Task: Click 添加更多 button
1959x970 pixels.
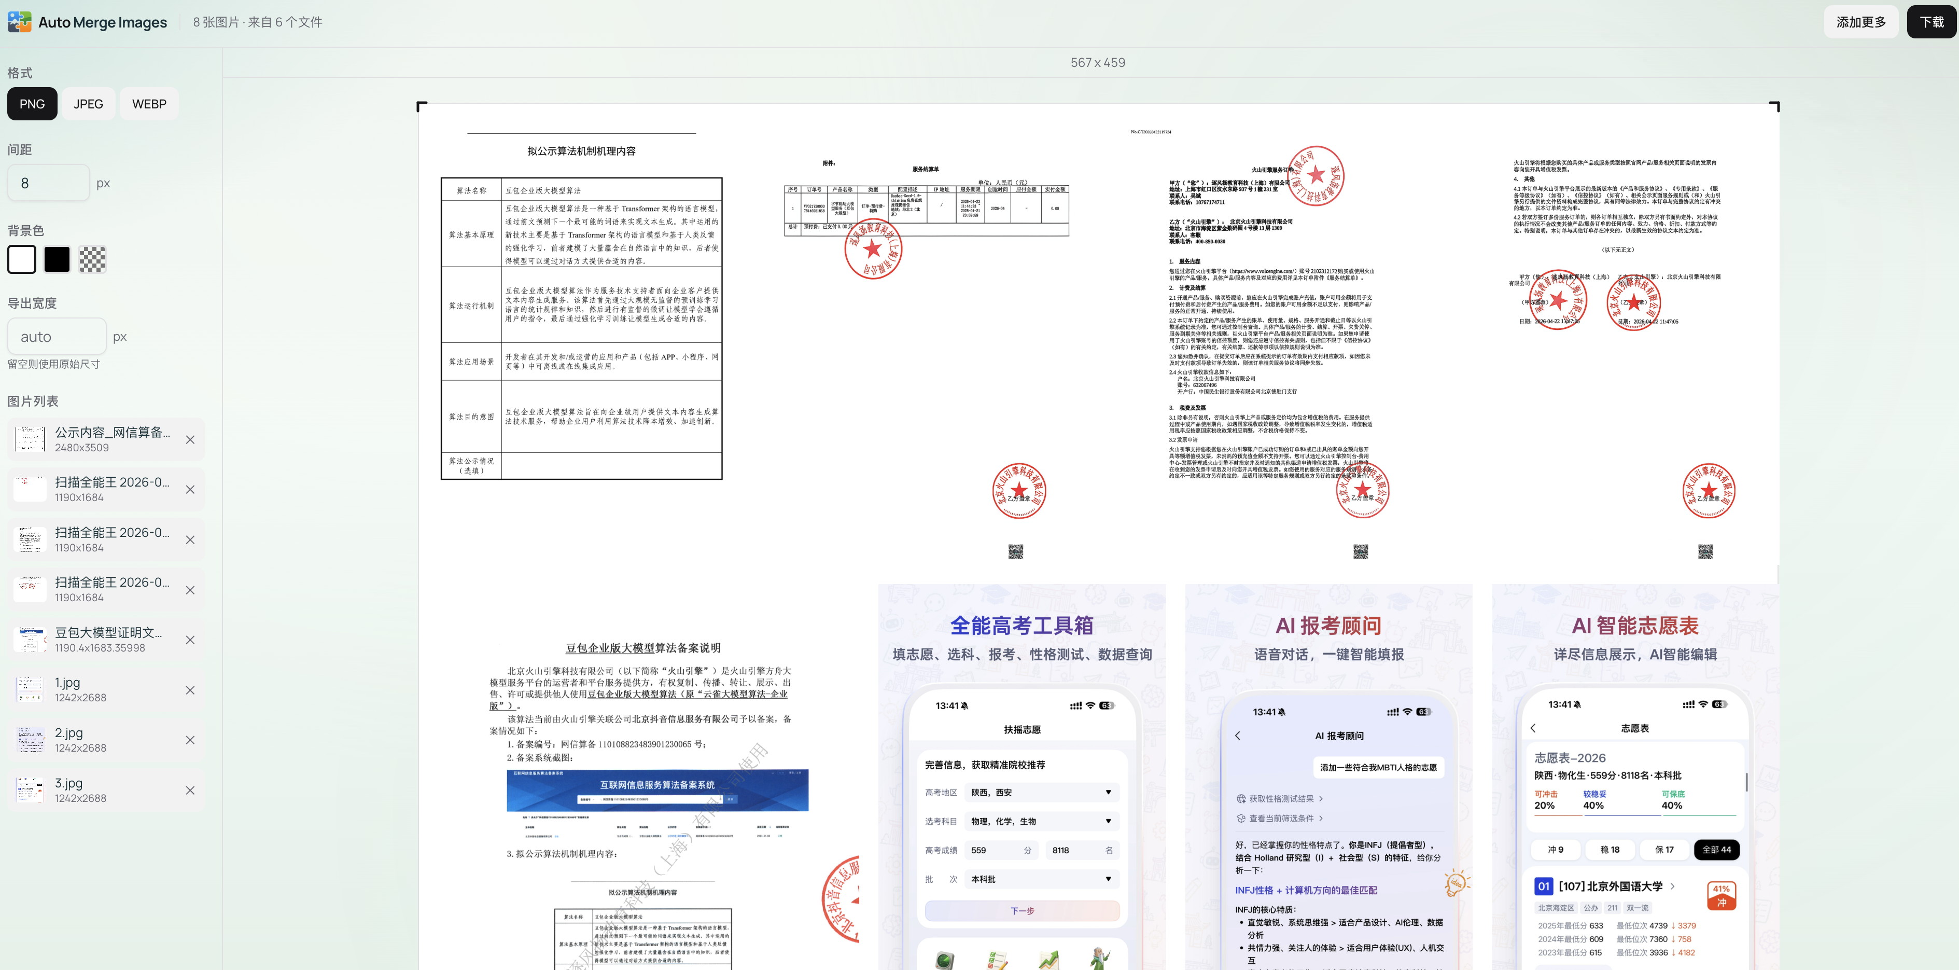Action: (x=1861, y=22)
